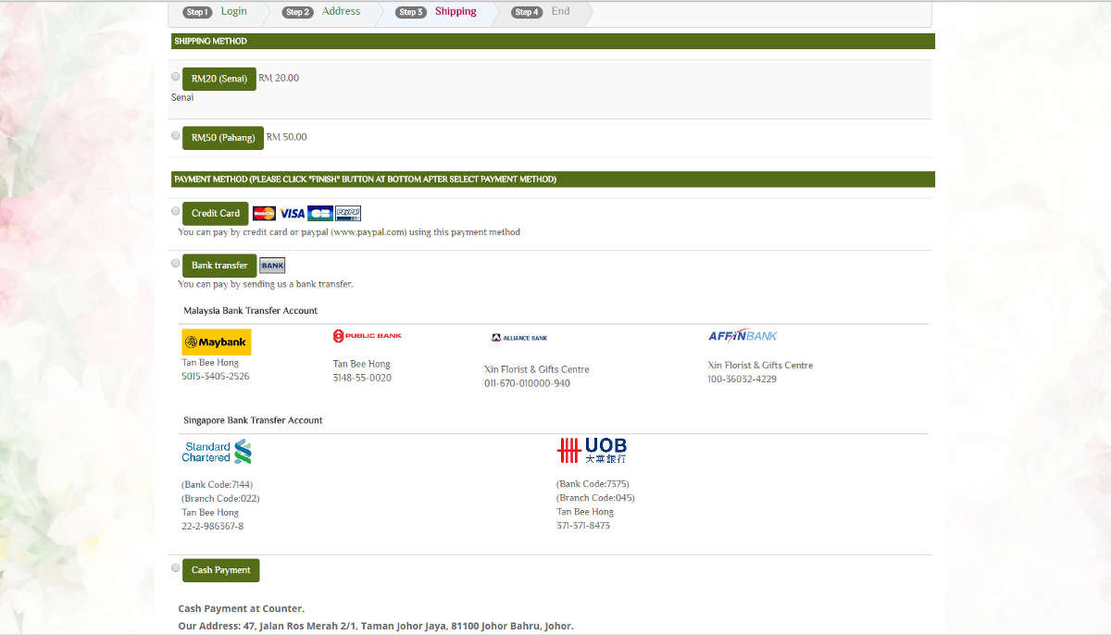Choose the Bank transfer radio button
This screenshot has height=635, width=1111.
pyautogui.click(x=176, y=263)
